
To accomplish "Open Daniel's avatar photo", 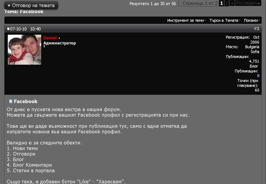I will 24,49.
